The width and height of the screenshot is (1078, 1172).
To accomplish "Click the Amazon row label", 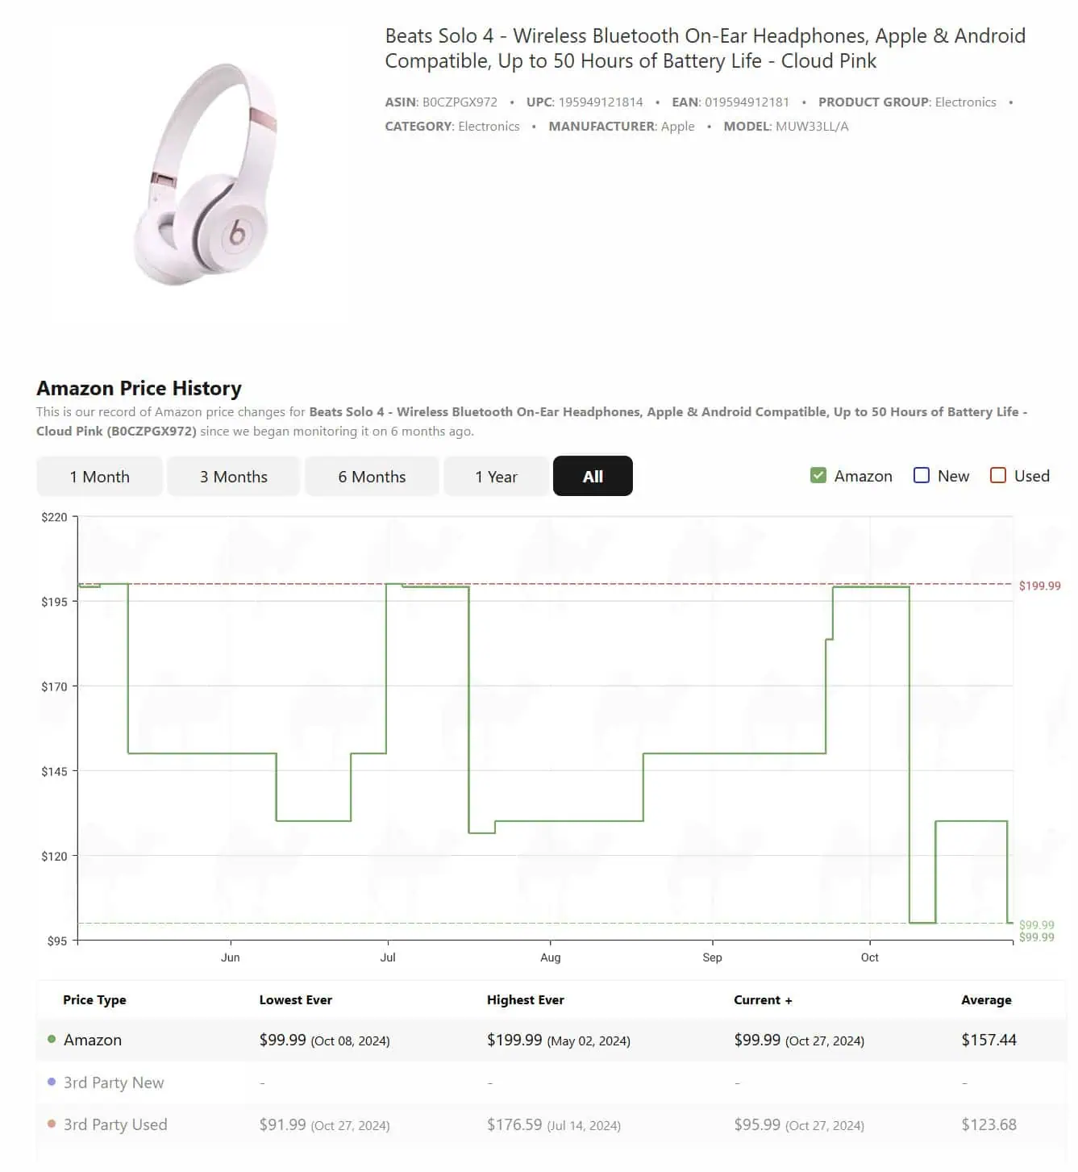I will point(93,1041).
